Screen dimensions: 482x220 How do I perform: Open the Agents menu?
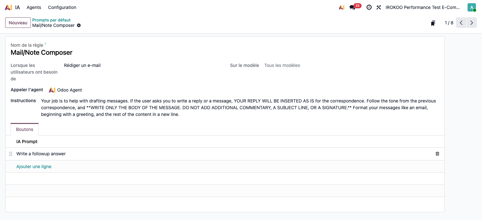click(34, 7)
